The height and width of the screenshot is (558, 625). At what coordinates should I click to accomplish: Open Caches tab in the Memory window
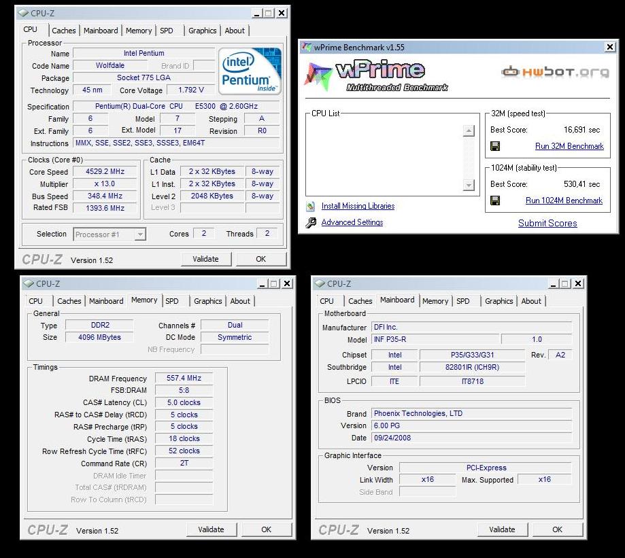[69, 301]
